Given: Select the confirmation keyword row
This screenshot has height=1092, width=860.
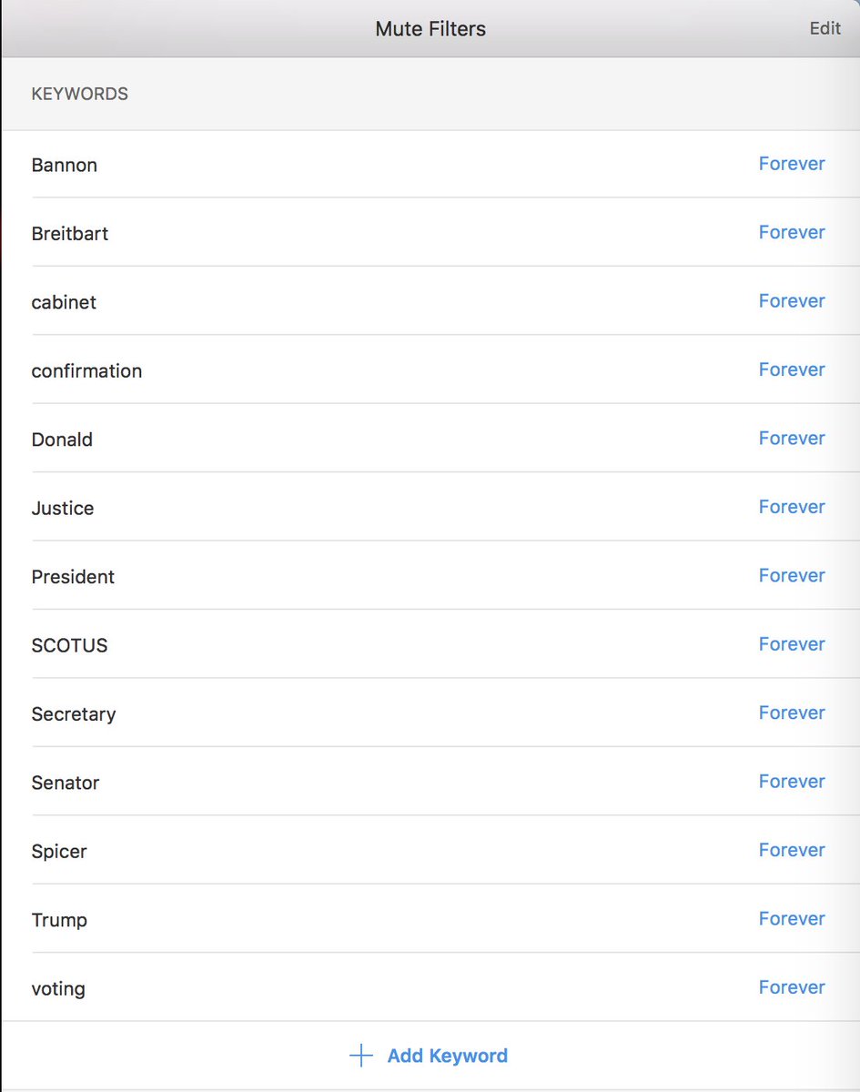Looking at the screenshot, I should [86, 371].
